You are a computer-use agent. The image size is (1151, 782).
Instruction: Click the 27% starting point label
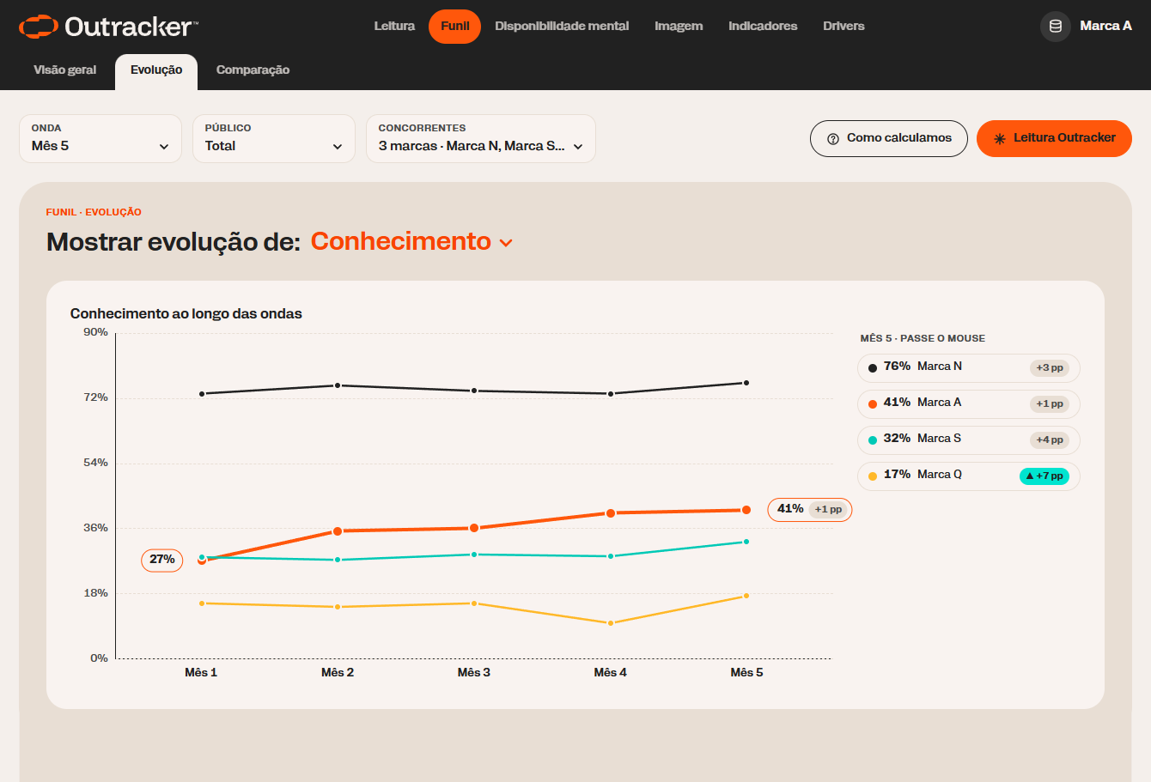pyautogui.click(x=162, y=561)
